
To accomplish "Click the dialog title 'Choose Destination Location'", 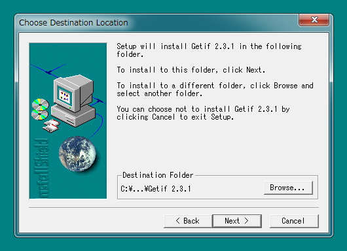I will (x=73, y=23).
